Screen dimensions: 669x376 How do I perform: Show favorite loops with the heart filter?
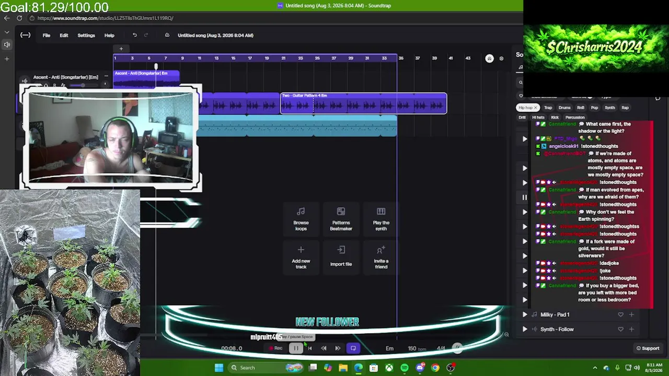click(x=521, y=96)
